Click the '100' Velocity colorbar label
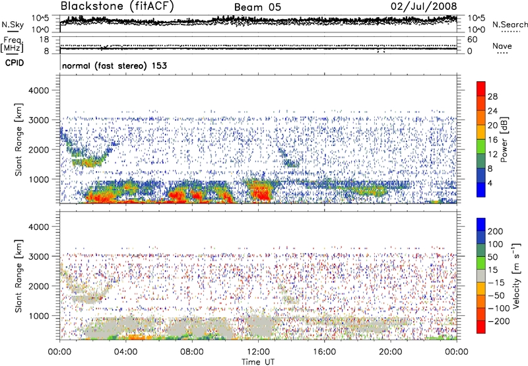This screenshot has width=528, height=366. (496, 244)
